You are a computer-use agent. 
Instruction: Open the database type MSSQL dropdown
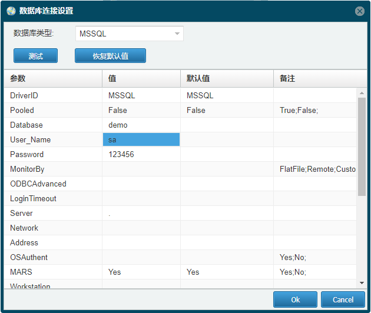(x=129, y=34)
